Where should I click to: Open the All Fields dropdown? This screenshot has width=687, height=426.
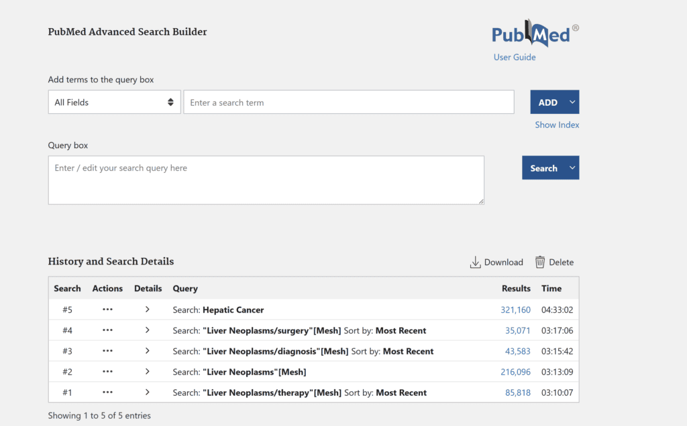(114, 102)
